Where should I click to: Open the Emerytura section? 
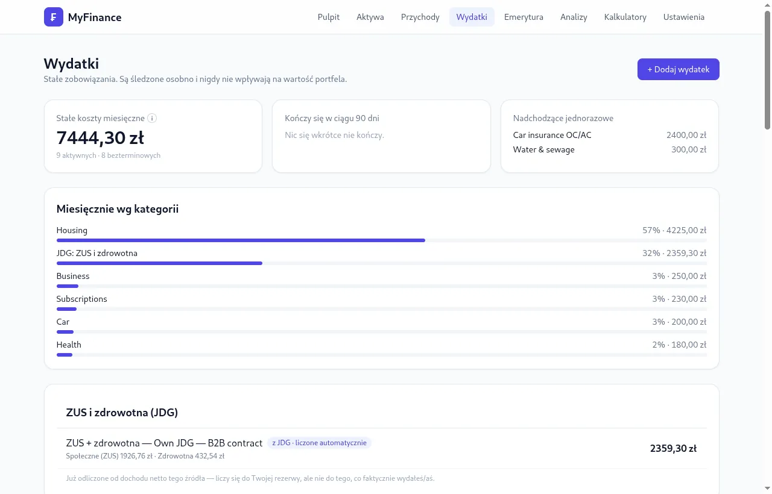pyautogui.click(x=524, y=17)
